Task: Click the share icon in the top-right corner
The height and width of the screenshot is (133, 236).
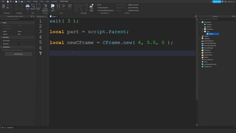Action: click(x=225, y=1)
